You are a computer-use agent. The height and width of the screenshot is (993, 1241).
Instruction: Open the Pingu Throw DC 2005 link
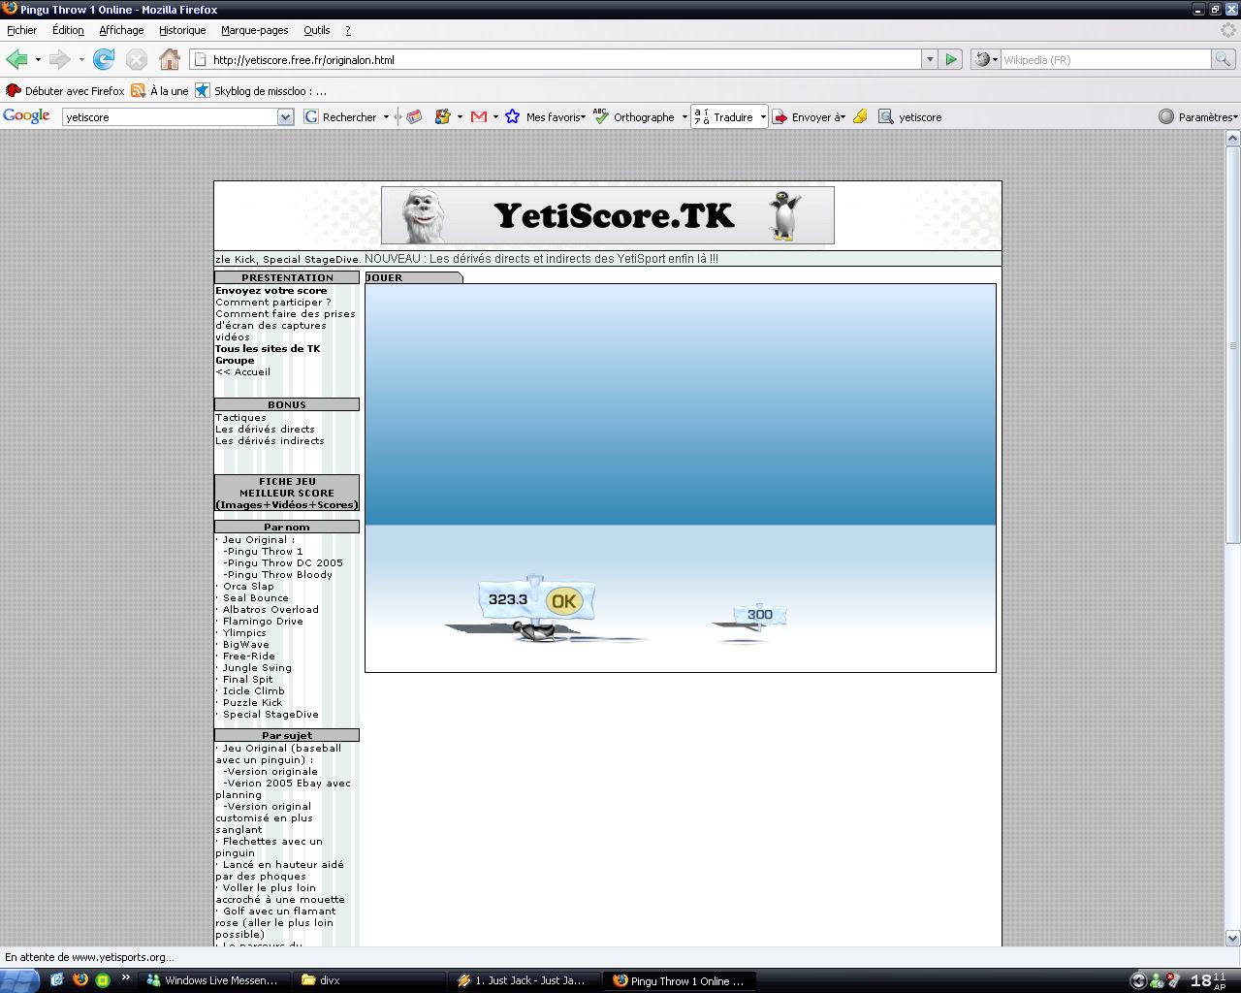pyautogui.click(x=285, y=562)
